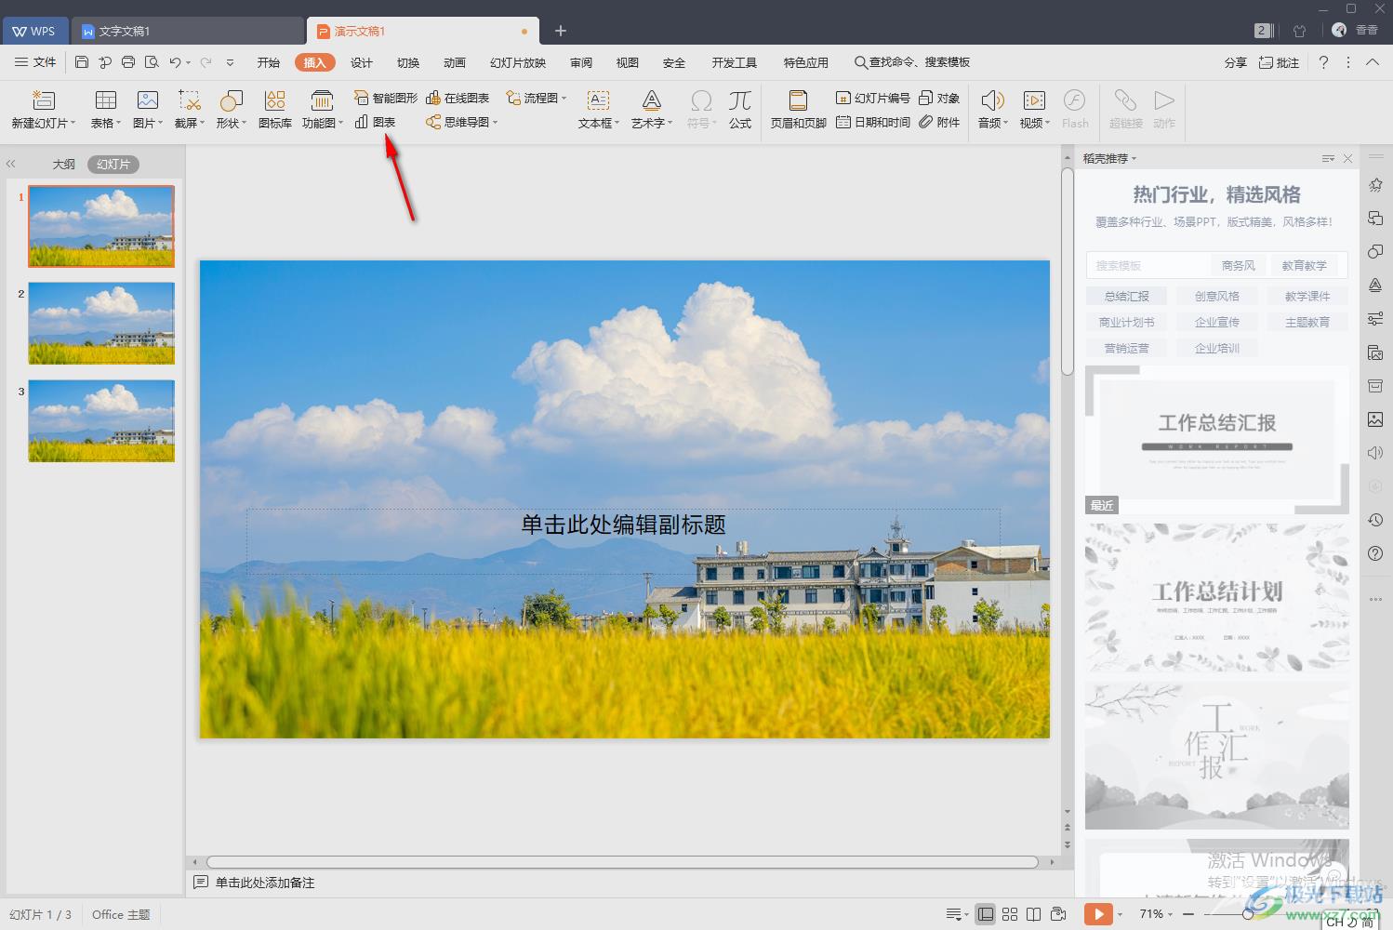This screenshot has width=1393, height=930.
Task: Open the 设计 design tab
Action: coord(362,62)
